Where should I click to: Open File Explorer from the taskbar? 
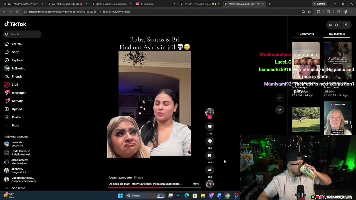203,196
